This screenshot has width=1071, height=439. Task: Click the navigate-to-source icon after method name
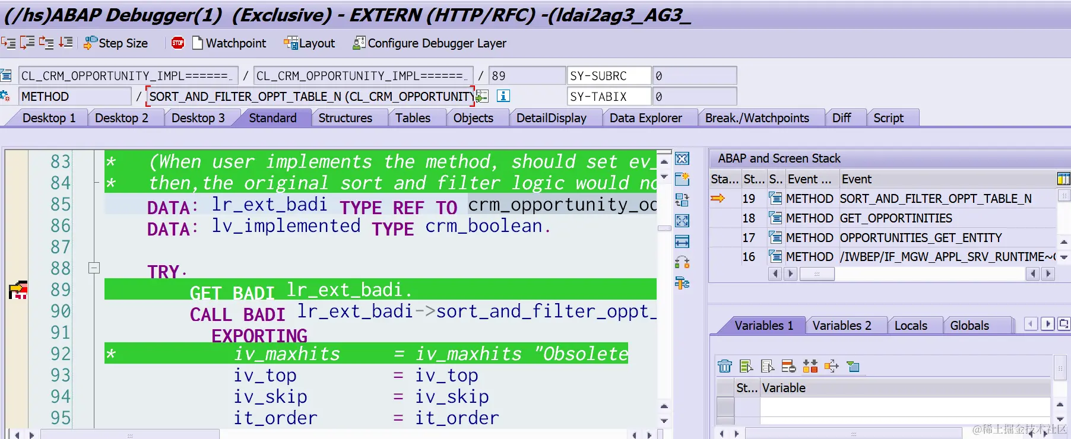click(x=482, y=96)
